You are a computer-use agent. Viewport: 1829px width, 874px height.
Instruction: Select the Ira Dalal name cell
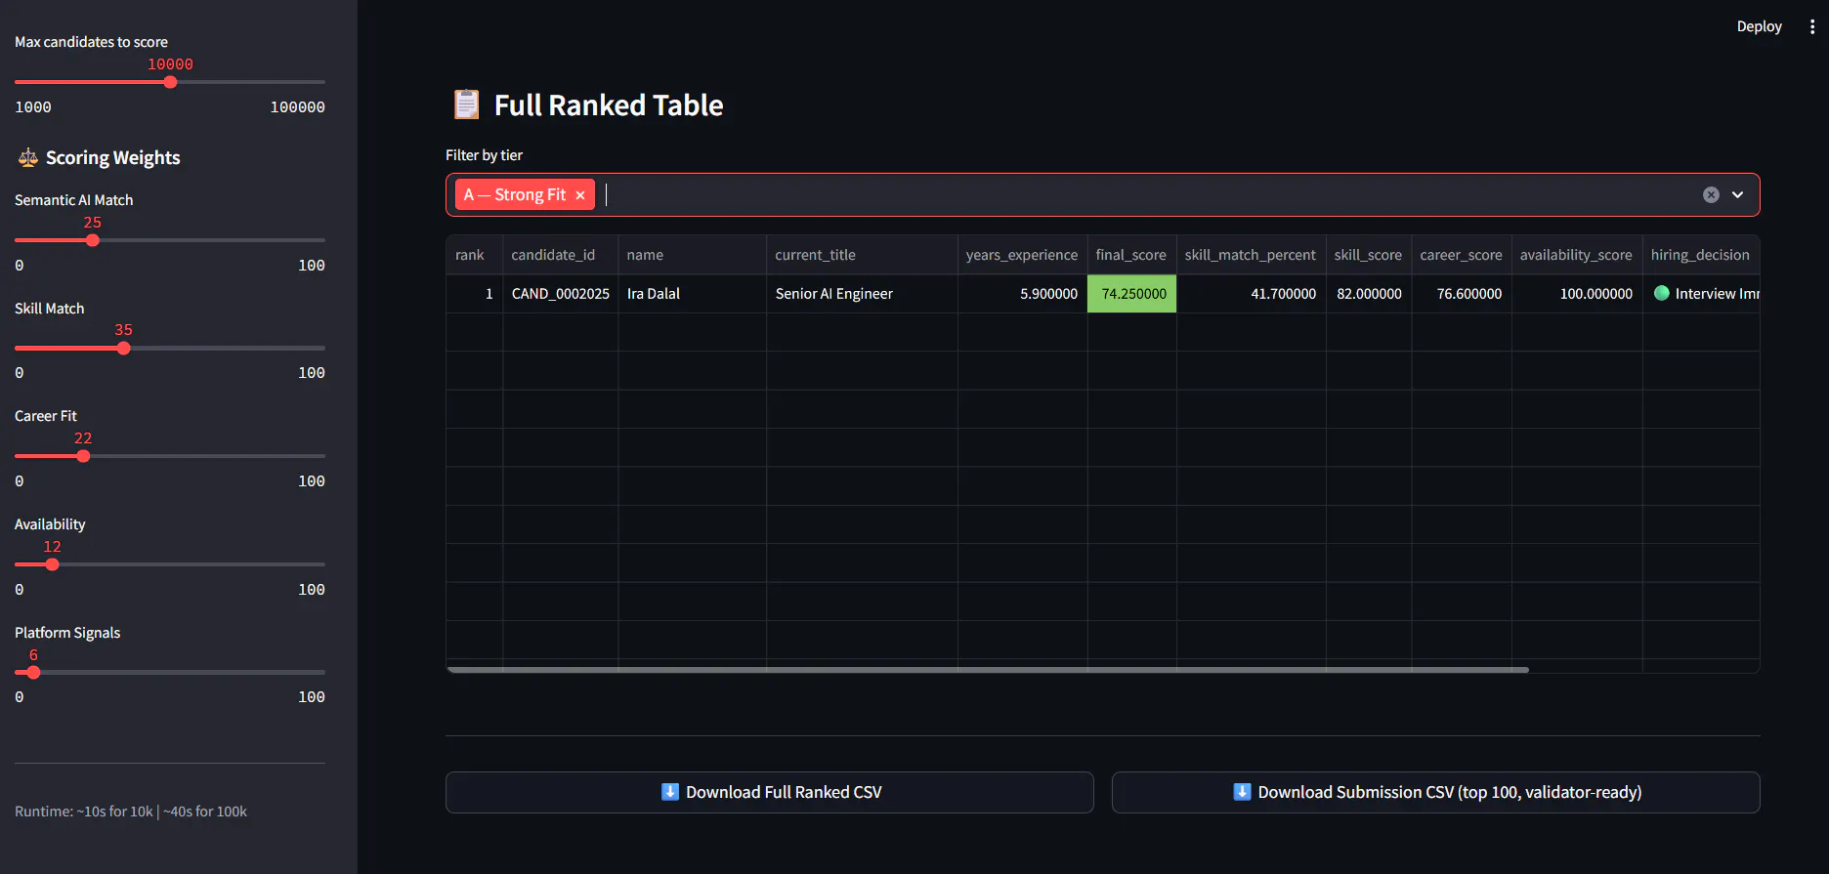[693, 294]
